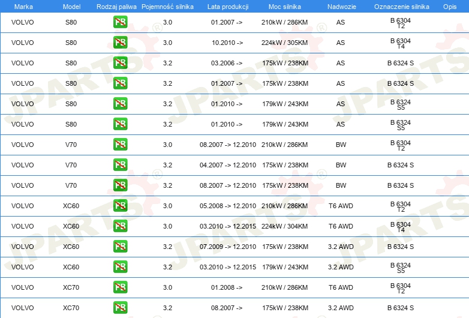The height and width of the screenshot is (318, 469).
Task: Select the date range '04.2007 -> 12.2010'
Action: [228, 165]
